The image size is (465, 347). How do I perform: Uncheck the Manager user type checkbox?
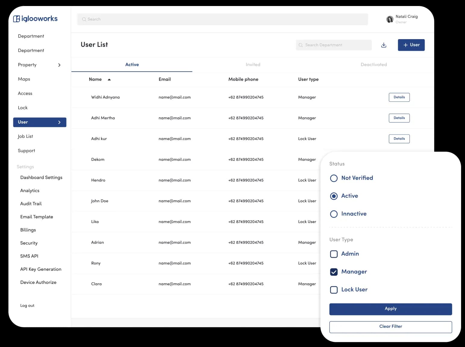(x=334, y=272)
